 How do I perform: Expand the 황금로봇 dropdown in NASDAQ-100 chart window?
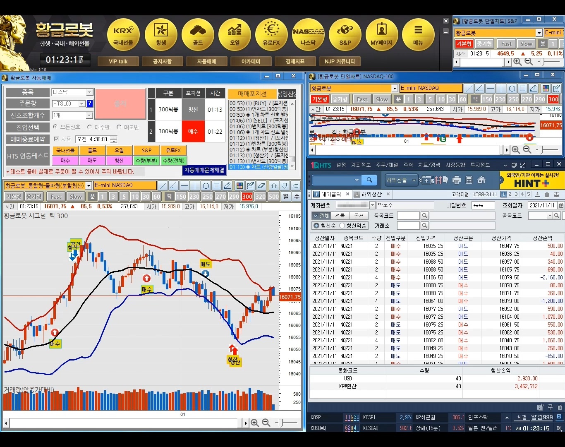point(395,88)
